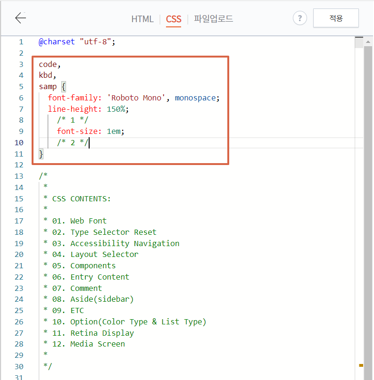The image size is (374, 380).
Task: Click the minimap viewport slider at top
Action: tap(359, 42)
